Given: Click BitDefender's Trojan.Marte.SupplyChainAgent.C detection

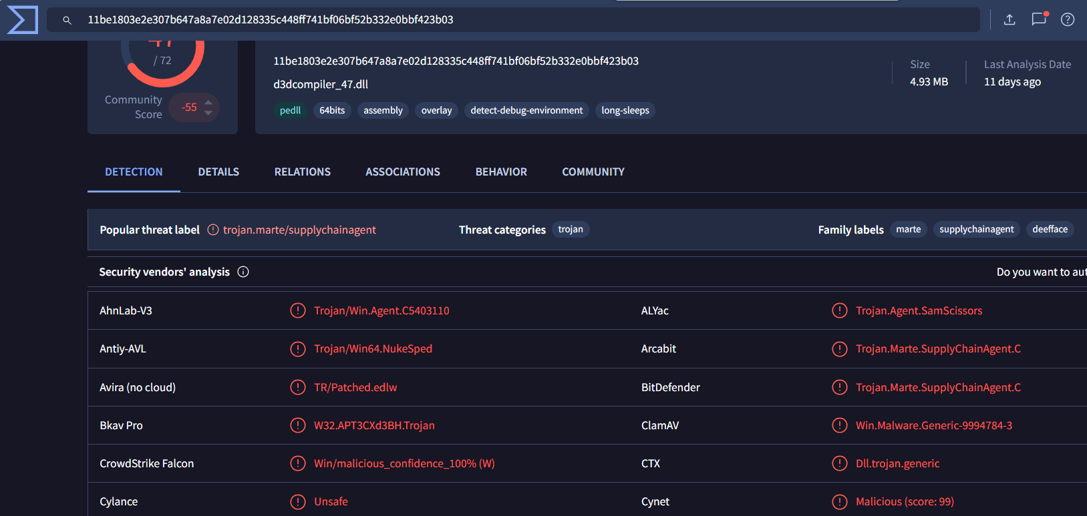Looking at the screenshot, I should coord(938,387).
